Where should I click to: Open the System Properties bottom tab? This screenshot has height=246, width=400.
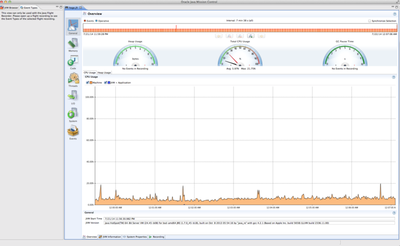(135, 237)
